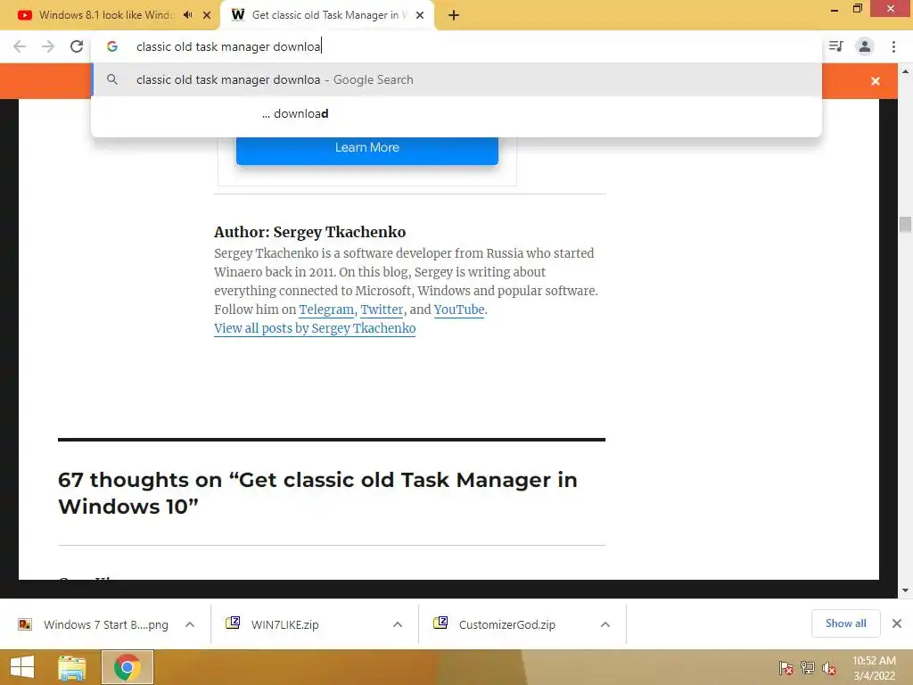Click the Learn More button
This screenshot has height=685, width=913.
(x=366, y=148)
